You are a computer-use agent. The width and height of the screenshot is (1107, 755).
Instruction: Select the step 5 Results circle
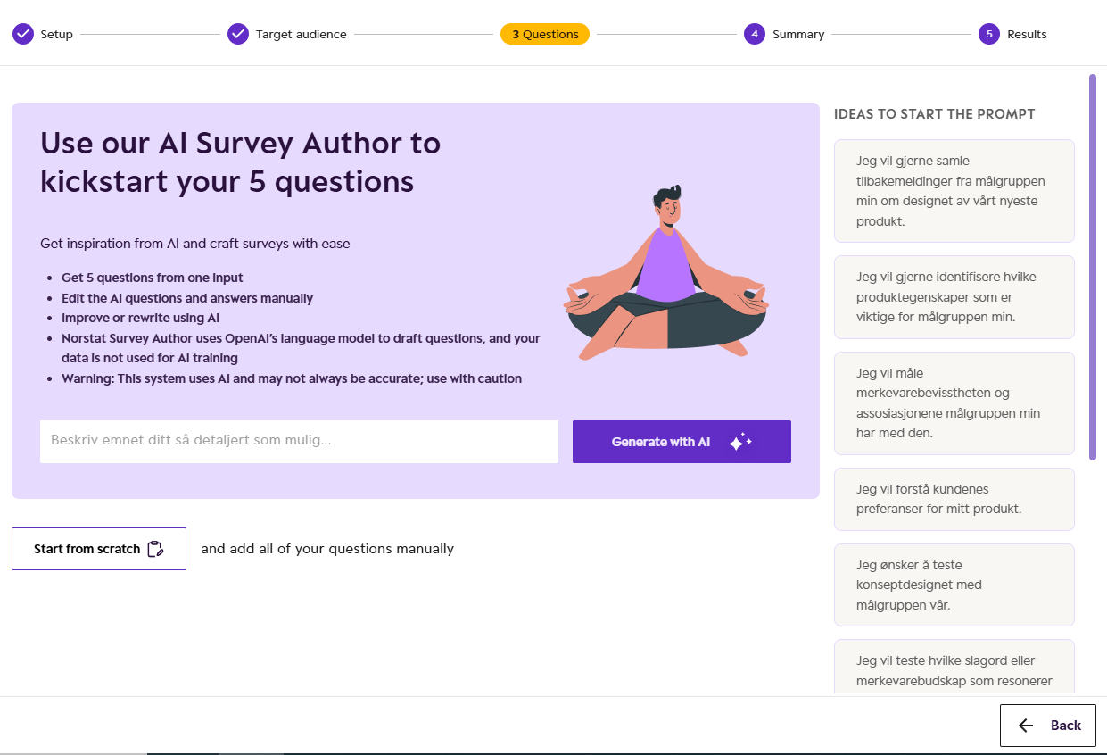point(989,34)
